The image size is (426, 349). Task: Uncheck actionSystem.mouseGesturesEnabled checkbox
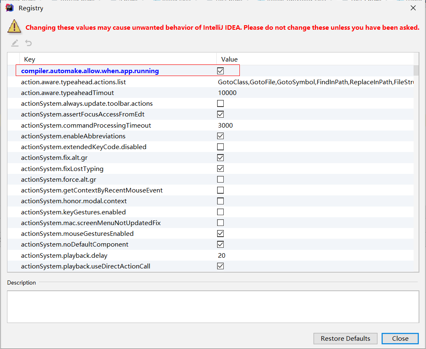tap(220, 233)
